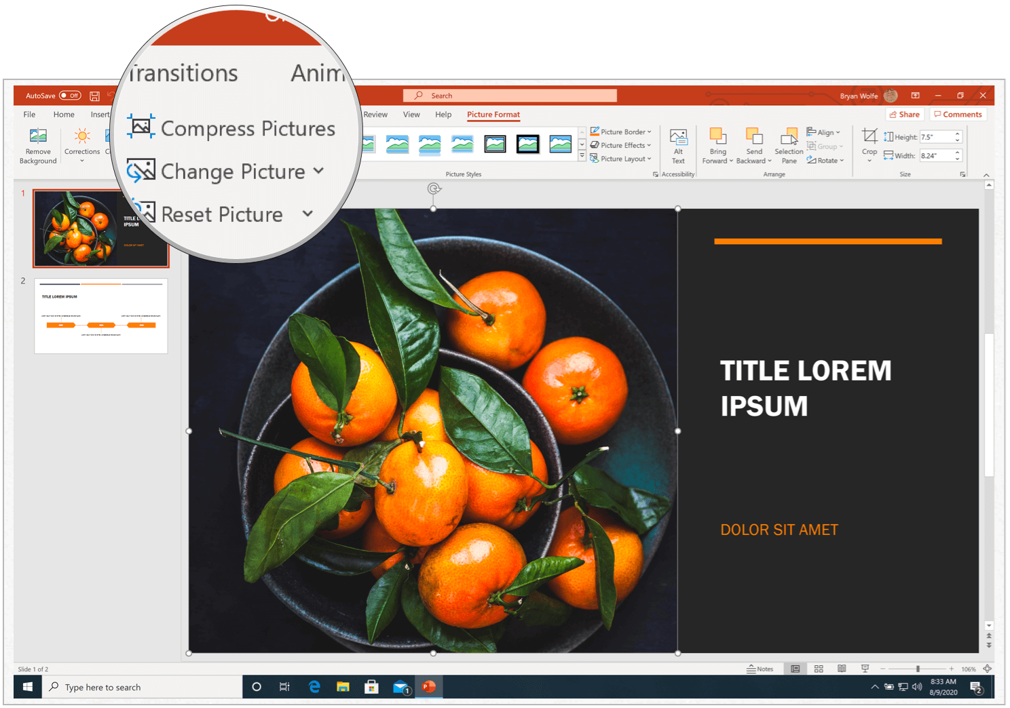This screenshot has height=708, width=1010.
Task: Show hidden system tray icons
Action: coord(874,687)
